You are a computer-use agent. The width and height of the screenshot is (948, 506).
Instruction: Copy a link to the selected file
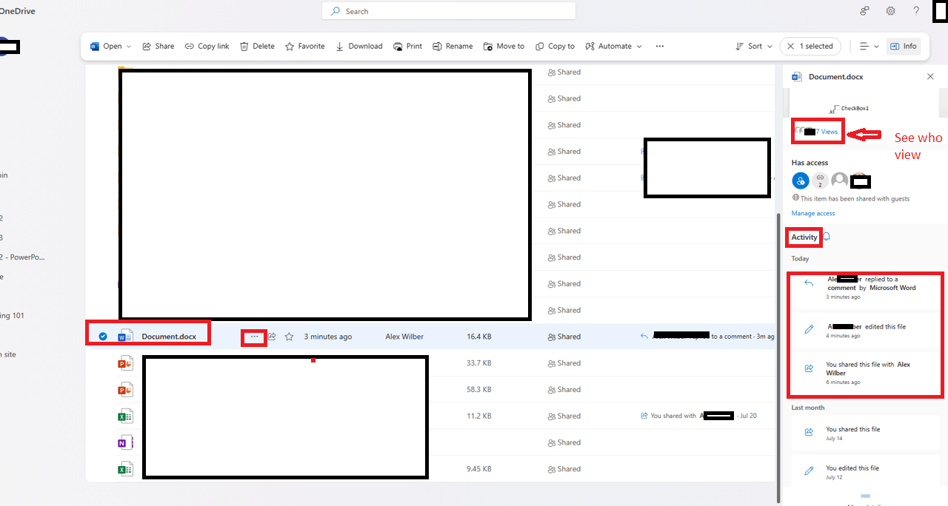pyautogui.click(x=207, y=46)
